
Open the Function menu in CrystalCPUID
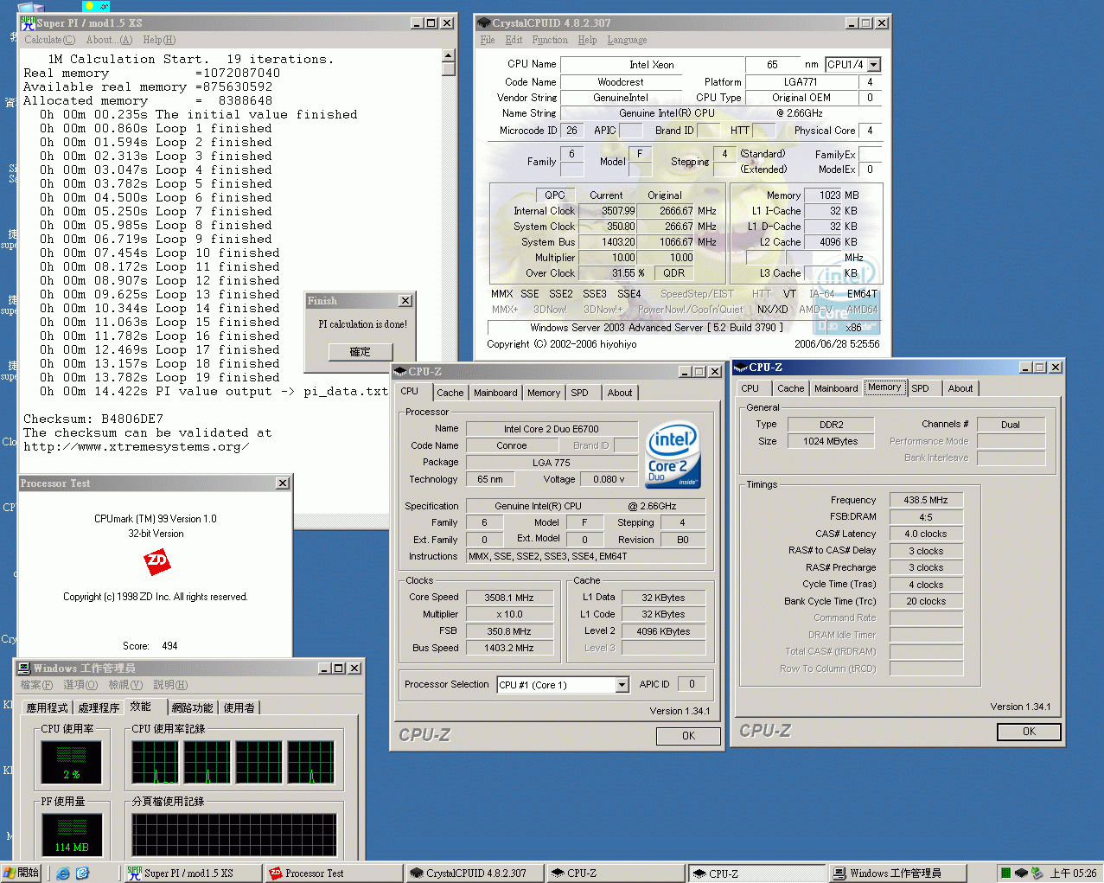(x=550, y=40)
